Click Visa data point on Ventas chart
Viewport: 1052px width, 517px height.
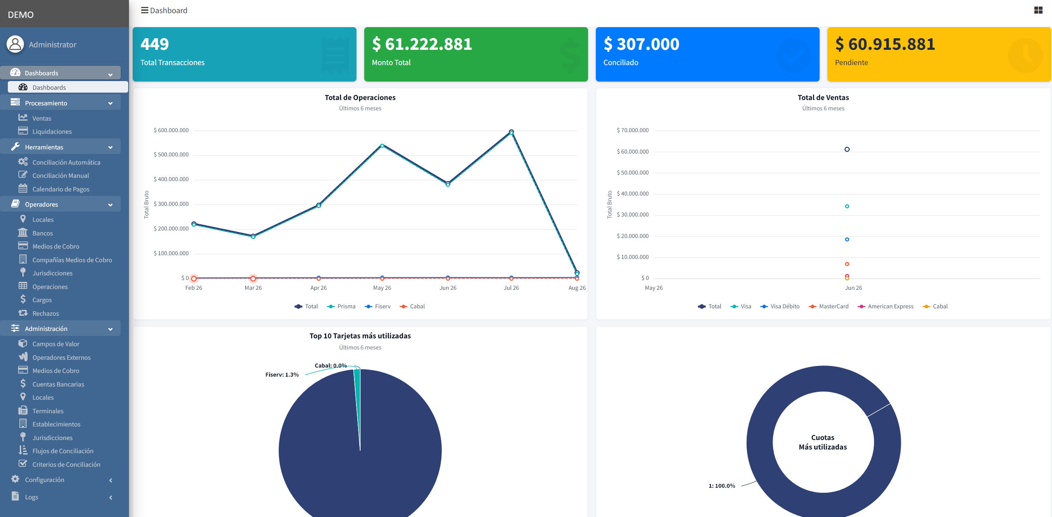coord(847,206)
